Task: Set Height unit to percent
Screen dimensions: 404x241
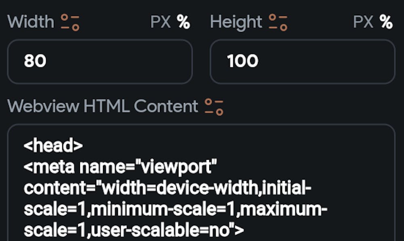Action: 386,23
